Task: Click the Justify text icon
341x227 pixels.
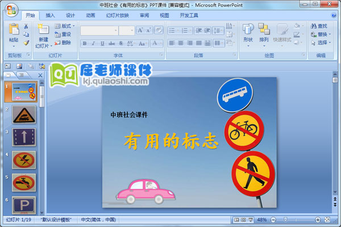Action: point(198,43)
